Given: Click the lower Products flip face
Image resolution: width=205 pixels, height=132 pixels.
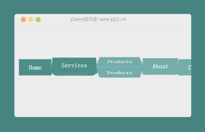Looking at the screenshot, I should pos(119,72).
